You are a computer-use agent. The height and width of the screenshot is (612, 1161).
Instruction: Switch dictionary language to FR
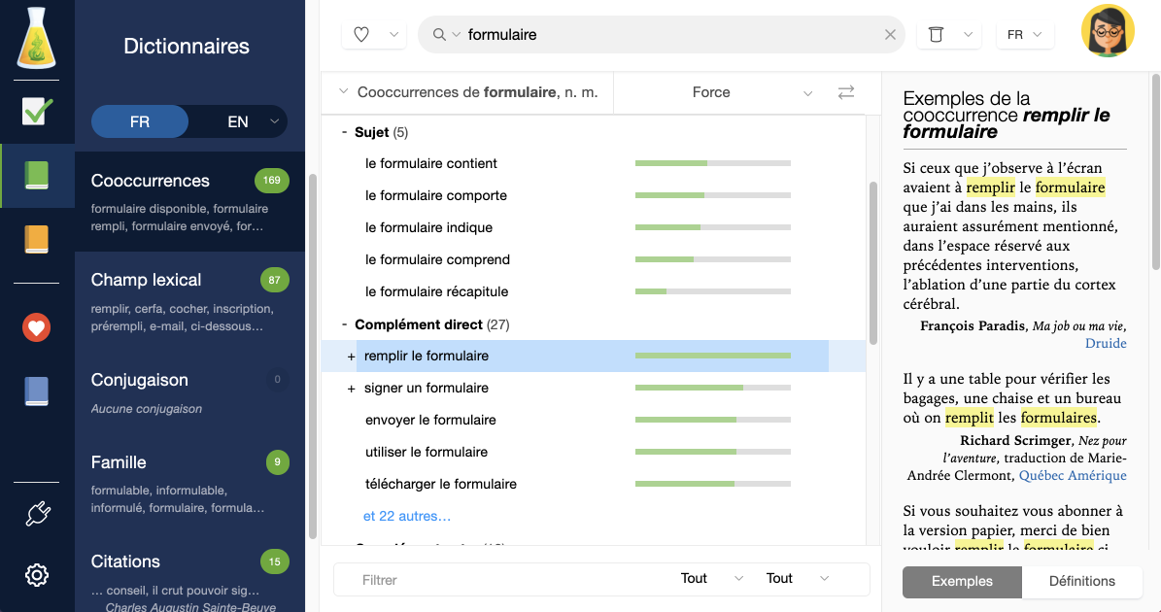[x=140, y=121]
